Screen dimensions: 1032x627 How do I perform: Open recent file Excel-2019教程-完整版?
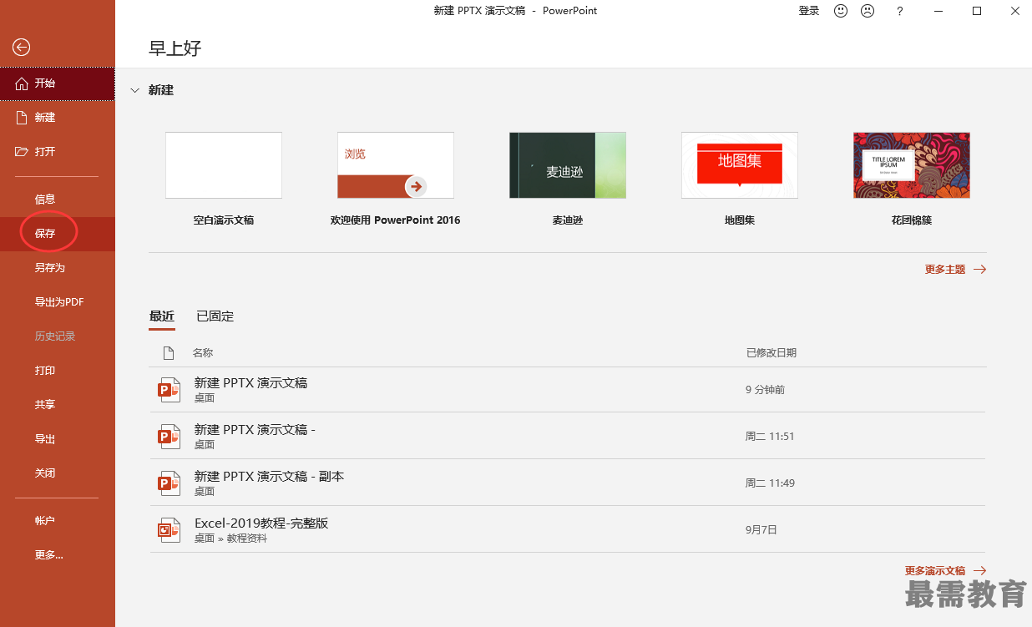pos(568,529)
